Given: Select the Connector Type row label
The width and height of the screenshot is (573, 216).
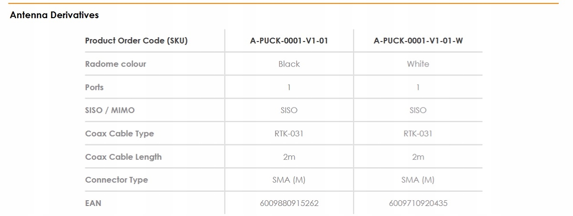Looking at the screenshot, I should point(117,180).
